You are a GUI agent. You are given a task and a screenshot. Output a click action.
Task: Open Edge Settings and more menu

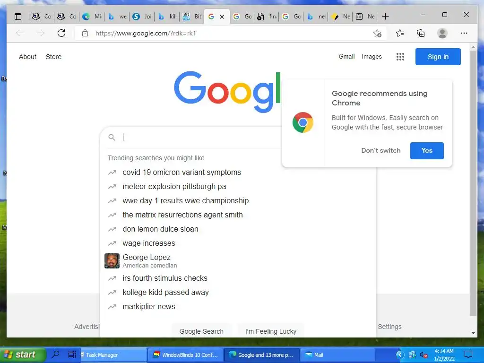pyautogui.click(x=464, y=33)
